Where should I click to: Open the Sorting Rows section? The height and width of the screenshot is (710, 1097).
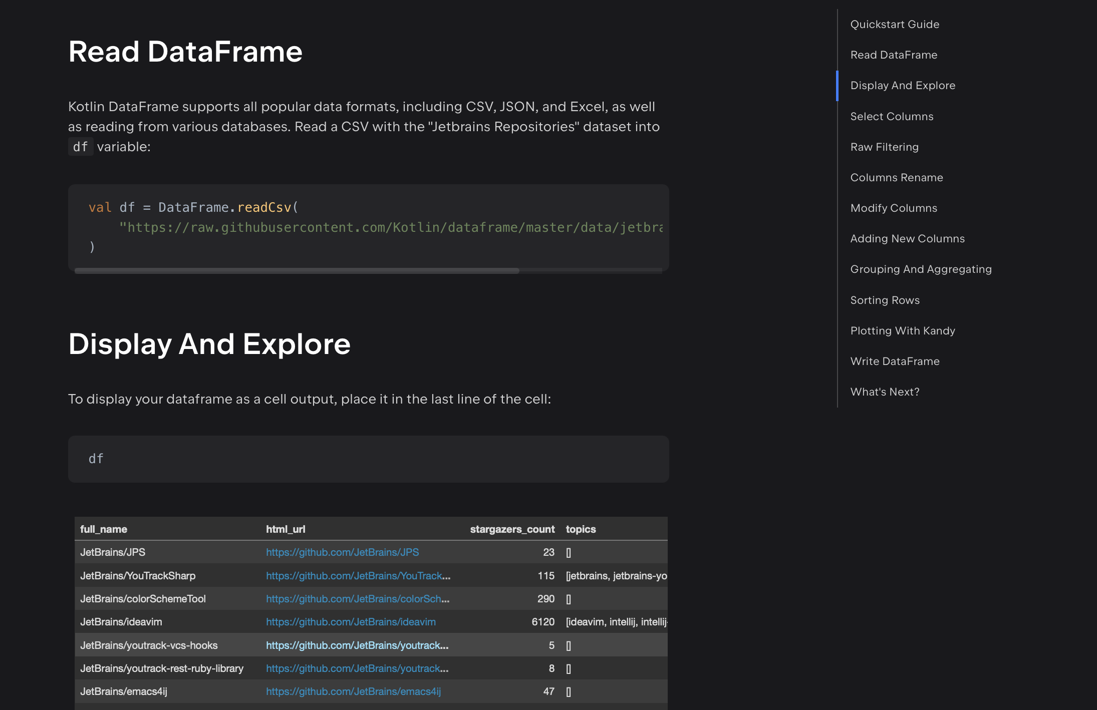pos(885,300)
